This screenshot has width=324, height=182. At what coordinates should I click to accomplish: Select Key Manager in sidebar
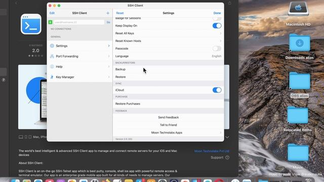[80, 77]
